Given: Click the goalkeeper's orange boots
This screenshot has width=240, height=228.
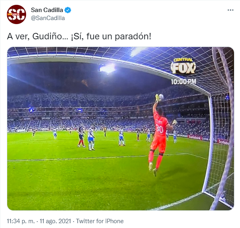Looking at the screenshot, I should 153,169.
